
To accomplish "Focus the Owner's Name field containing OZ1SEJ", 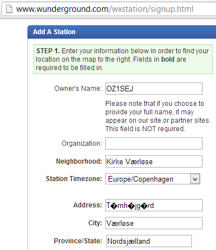I will pos(154,89).
